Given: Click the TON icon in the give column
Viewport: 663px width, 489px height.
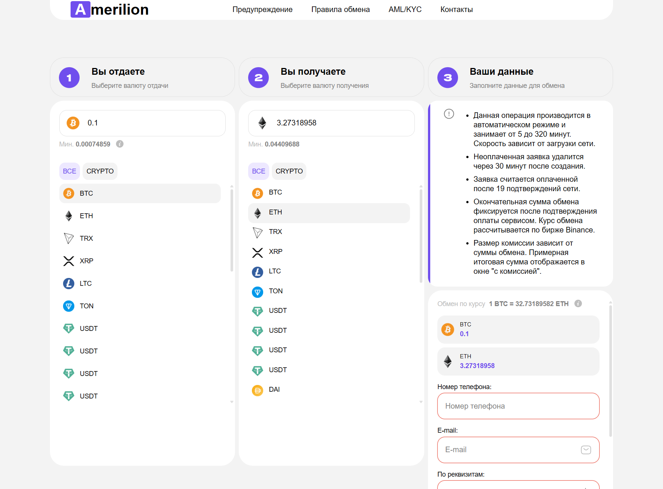Looking at the screenshot, I should point(69,306).
